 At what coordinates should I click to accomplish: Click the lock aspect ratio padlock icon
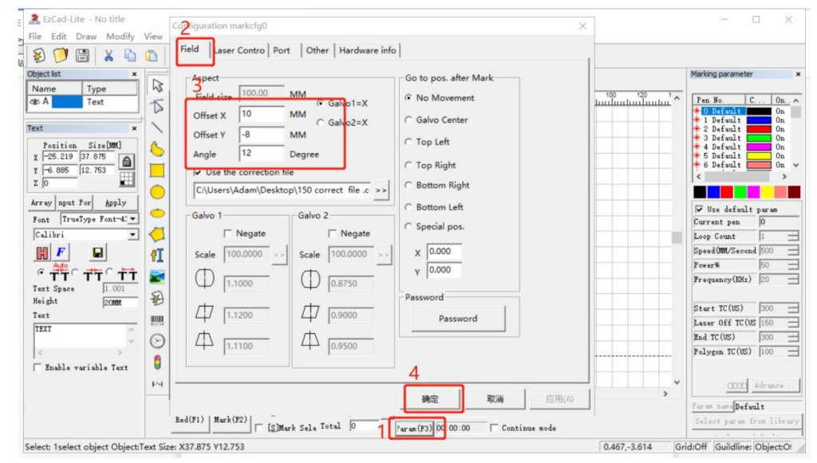point(126,160)
